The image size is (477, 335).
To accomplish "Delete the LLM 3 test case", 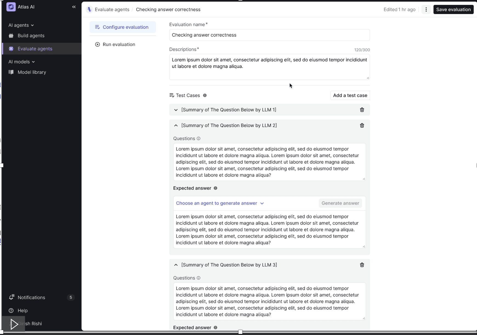I will pos(362,265).
